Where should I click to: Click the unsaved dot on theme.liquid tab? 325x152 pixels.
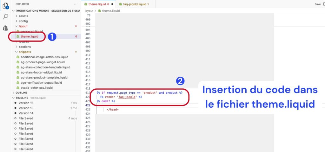pos(112,4)
